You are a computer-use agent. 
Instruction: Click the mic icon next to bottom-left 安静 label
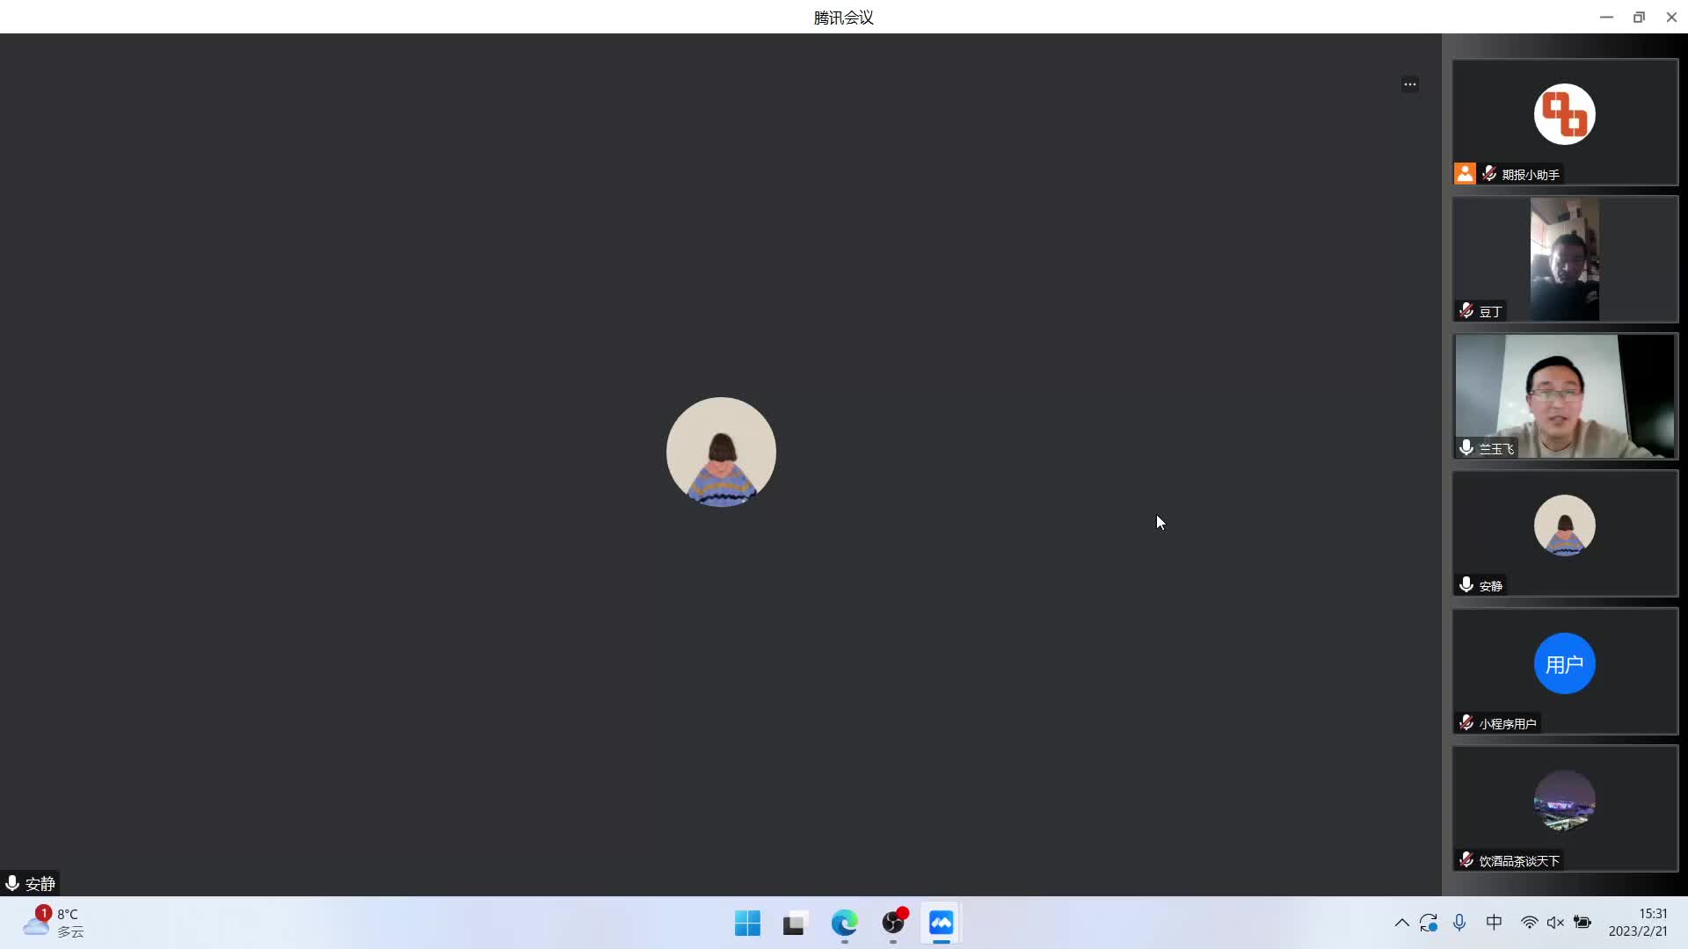[x=12, y=882]
